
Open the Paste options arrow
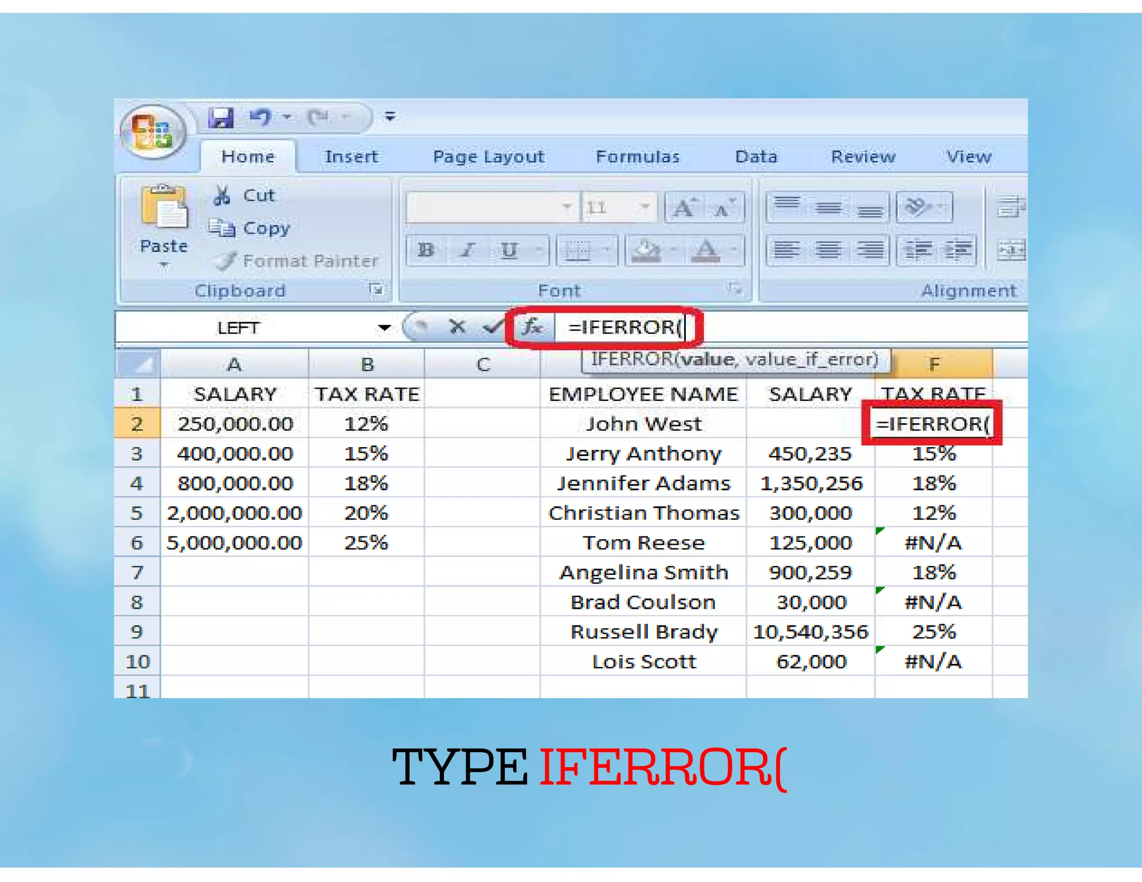pyautogui.click(x=163, y=265)
